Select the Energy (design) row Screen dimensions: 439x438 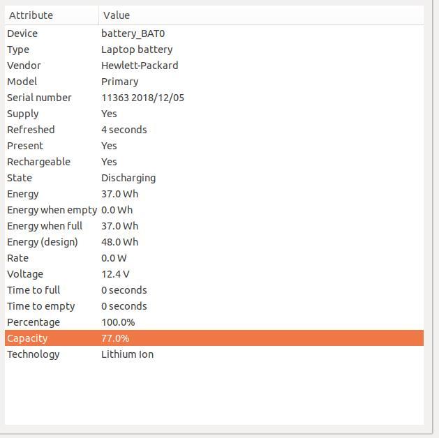coord(214,242)
